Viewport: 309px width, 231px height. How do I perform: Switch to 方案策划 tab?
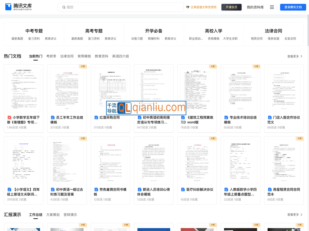[53, 215]
